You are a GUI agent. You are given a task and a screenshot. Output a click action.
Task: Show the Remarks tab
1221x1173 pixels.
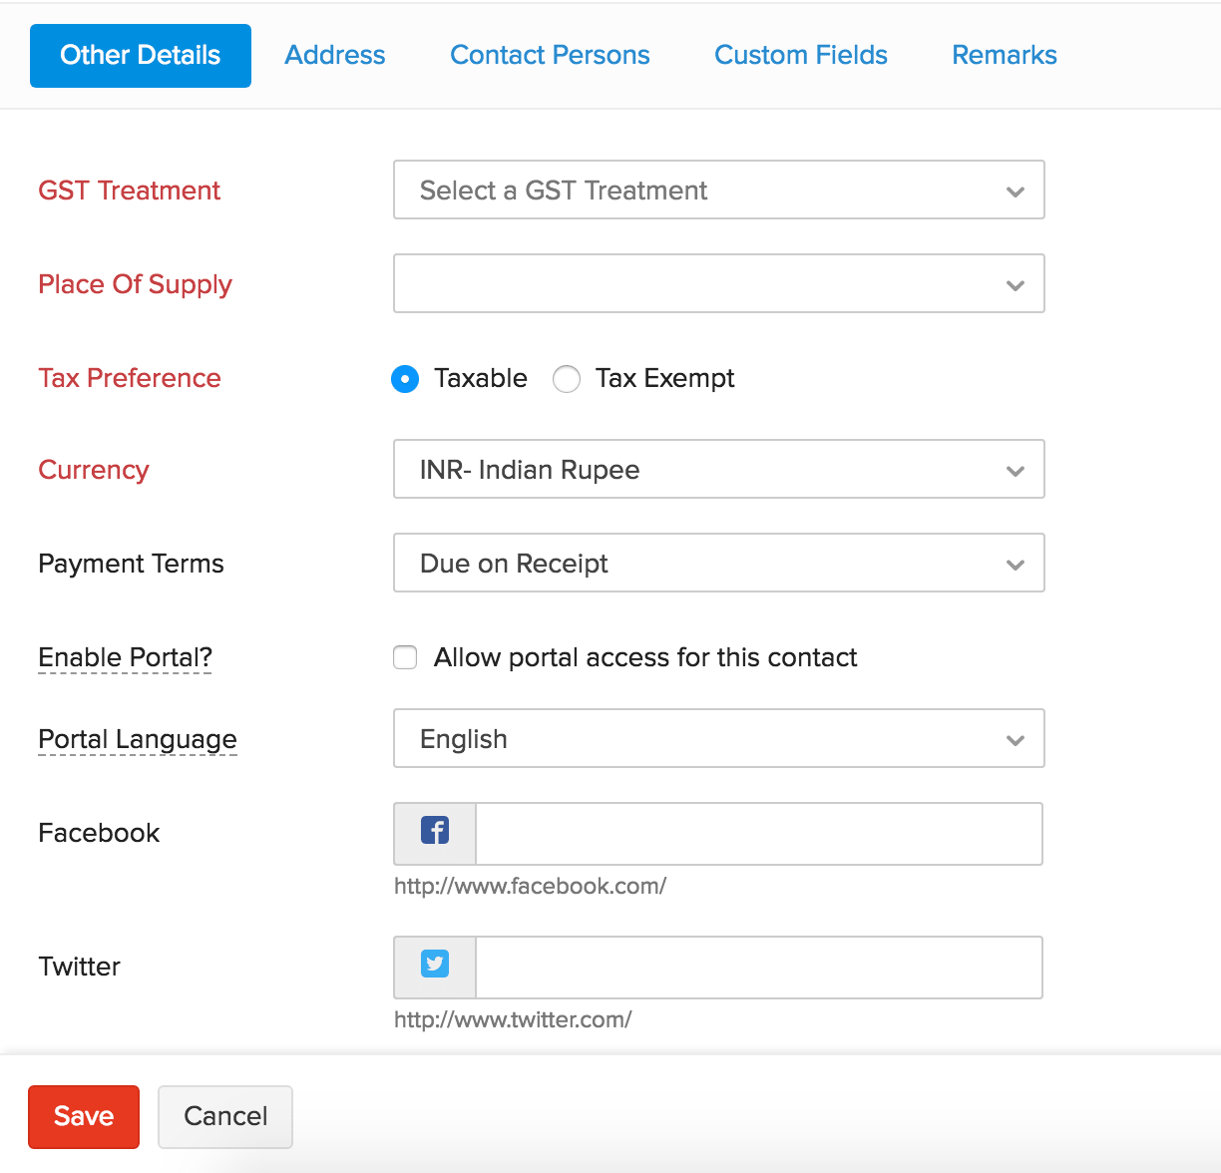[x=1005, y=55]
